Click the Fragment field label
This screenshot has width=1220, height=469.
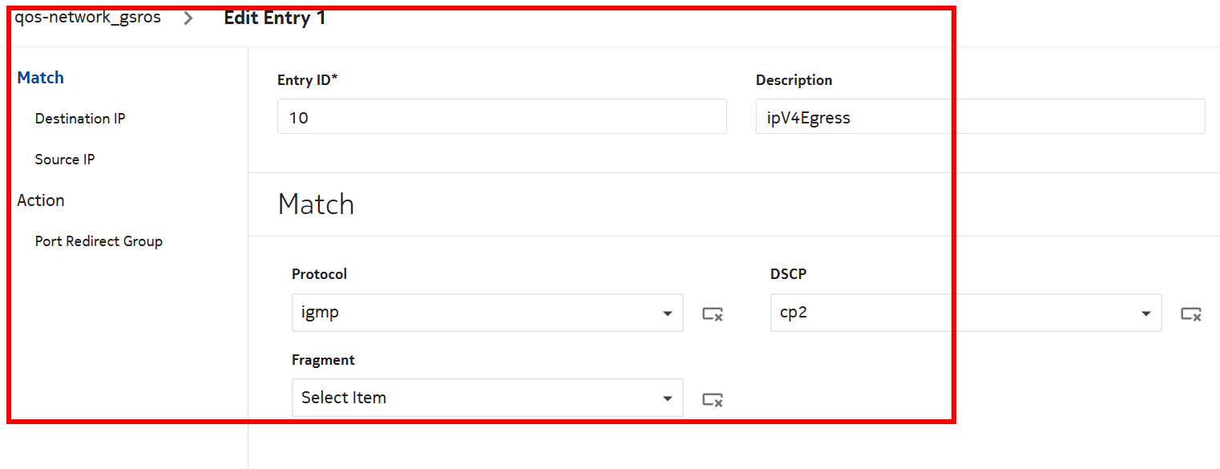tap(323, 360)
